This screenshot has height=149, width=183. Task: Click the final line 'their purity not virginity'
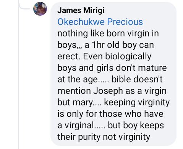point(104,137)
